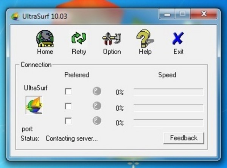Click the second Speed progress bar
This screenshot has width=227, height=168.
168,108
